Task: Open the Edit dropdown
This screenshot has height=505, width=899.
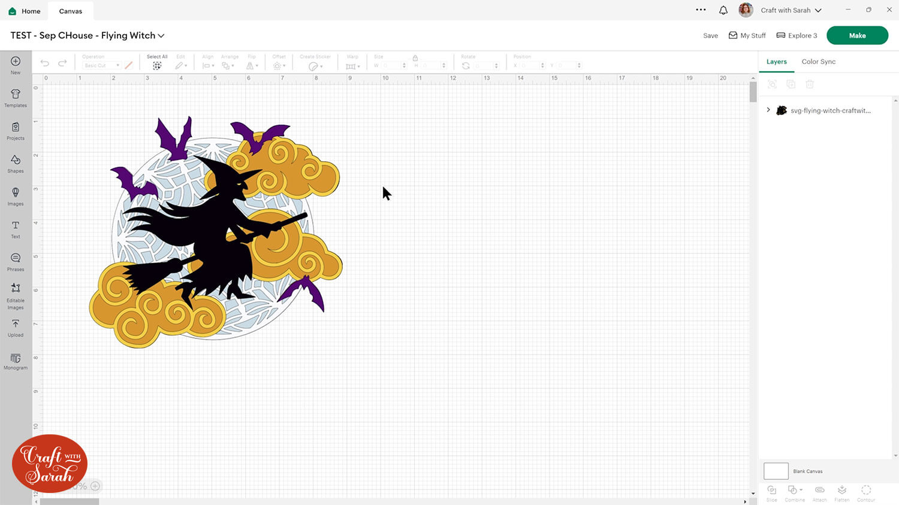Action: (181, 66)
